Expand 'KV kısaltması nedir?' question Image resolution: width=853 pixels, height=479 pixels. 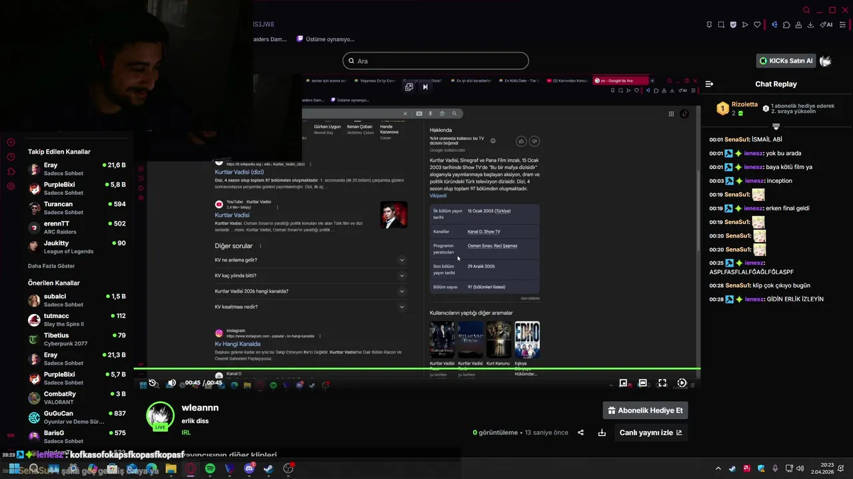point(310,307)
